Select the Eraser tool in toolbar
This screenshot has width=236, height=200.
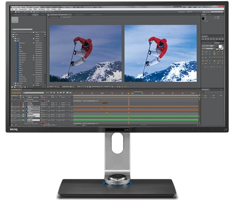(x=46, y=12)
